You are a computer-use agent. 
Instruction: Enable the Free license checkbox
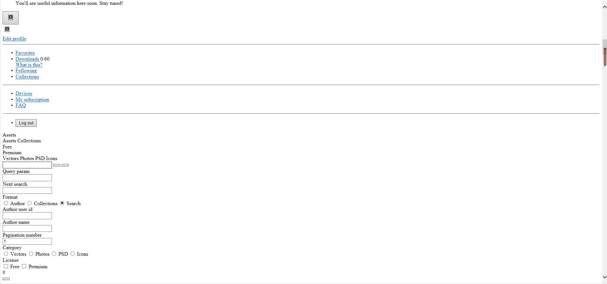pos(6,266)
